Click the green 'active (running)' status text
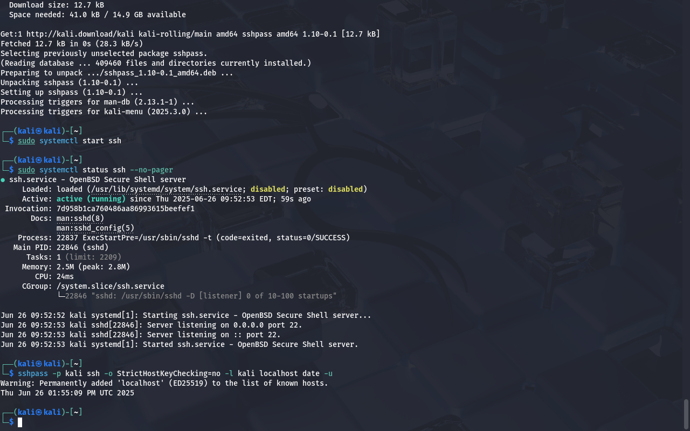 [91, 199]
